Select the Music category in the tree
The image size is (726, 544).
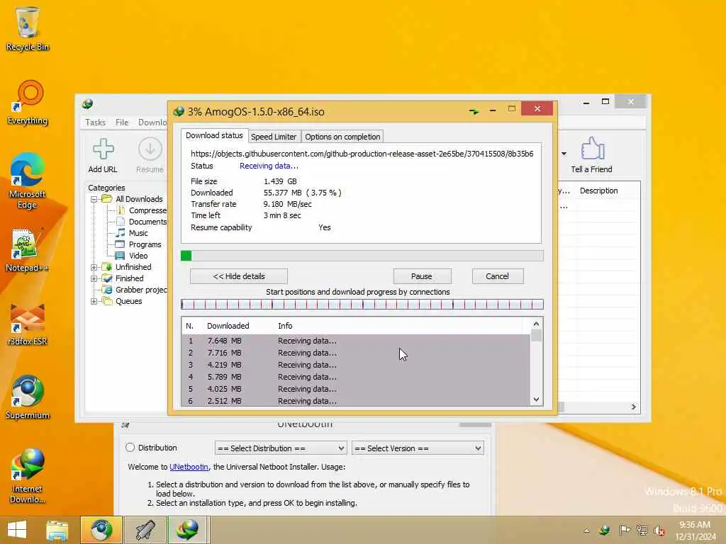tap(133, 232)
